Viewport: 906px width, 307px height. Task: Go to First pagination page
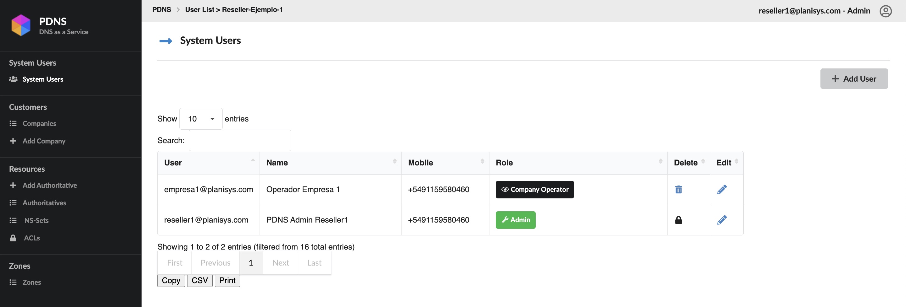pyautogui.click(x=175, y=263)
